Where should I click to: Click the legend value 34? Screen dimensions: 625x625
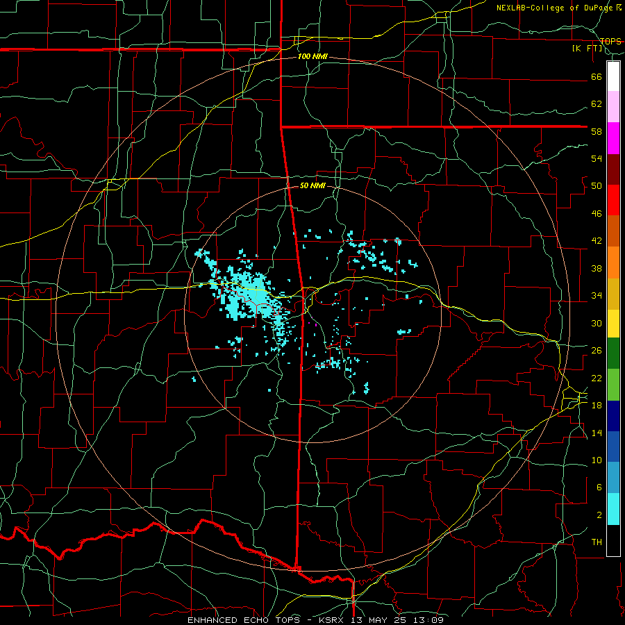[597, 295]
